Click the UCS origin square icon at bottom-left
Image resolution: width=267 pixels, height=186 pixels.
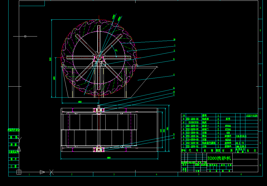[19, 172]
